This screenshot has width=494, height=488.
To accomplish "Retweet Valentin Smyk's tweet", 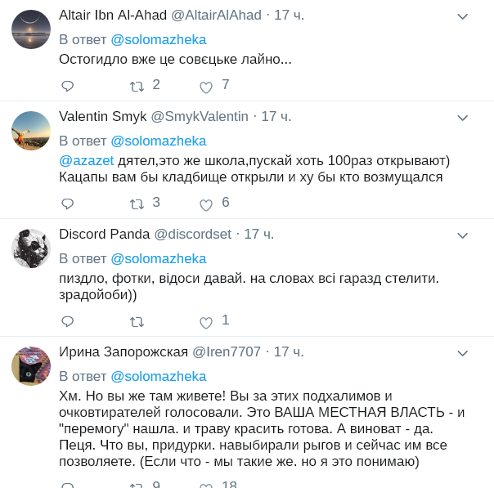I will tap(137, 204).
